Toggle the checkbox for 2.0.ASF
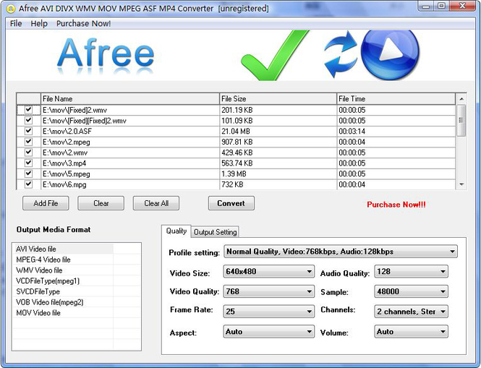This screenshot has width=481, height=368. [28, 131]
